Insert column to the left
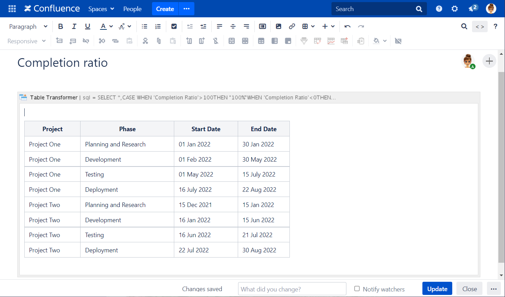The image size is (505, 297). coord(189,41)
